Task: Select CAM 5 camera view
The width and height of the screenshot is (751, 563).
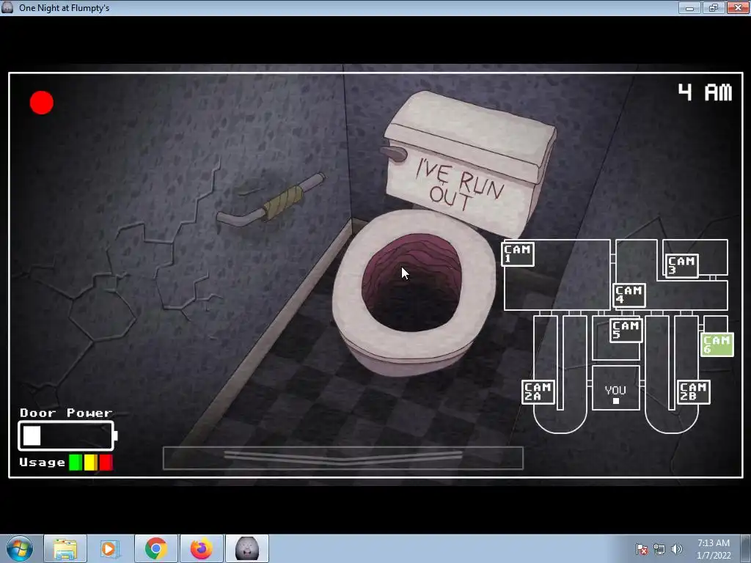Action: click(626, 330)
